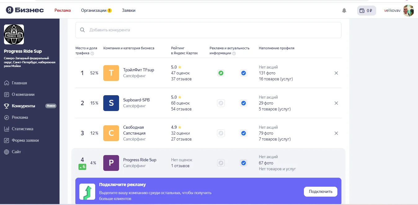Screen dimensions: 418x205
Task: Click verified checkmark for ТрэйлФит TFsup
Action: pos(243,73)
